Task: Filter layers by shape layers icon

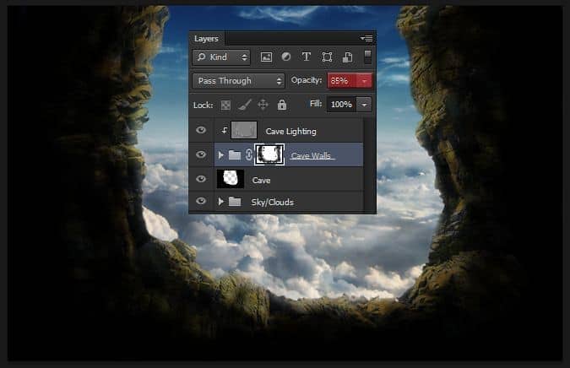Action: pyautogui.click(x=327, y=57)
